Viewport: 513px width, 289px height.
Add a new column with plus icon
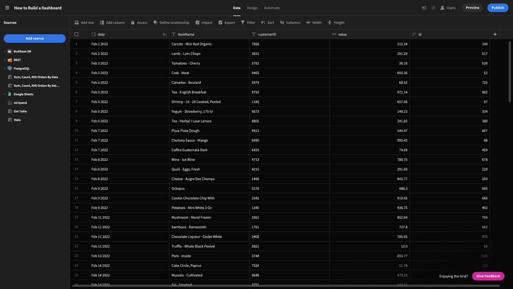pos(495,34)
